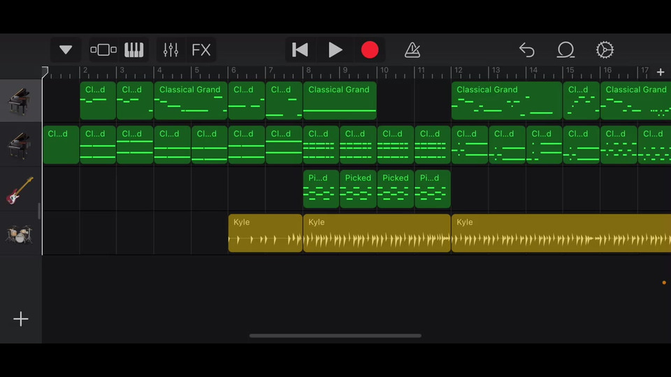Select the drum kit track header
Viewport: 671px width, 377px height.
[x=20, y=234]
